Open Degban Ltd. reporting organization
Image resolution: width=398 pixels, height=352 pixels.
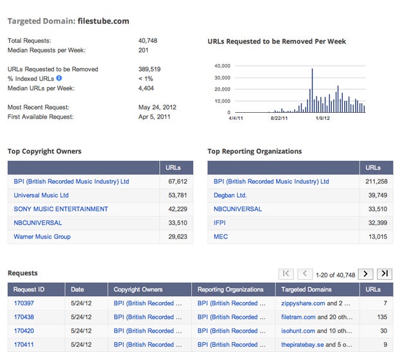pos(230,196)
